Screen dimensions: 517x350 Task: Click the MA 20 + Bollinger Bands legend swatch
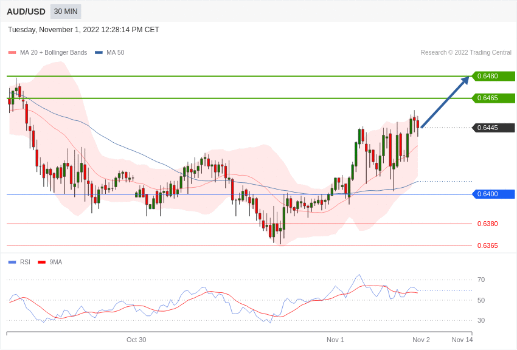tap(12, 53)
